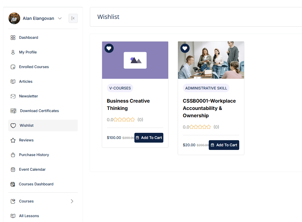The image size is (302, 222).
Task: Expand the Courses submenu chevron
Action: click(x=72, y=201)
